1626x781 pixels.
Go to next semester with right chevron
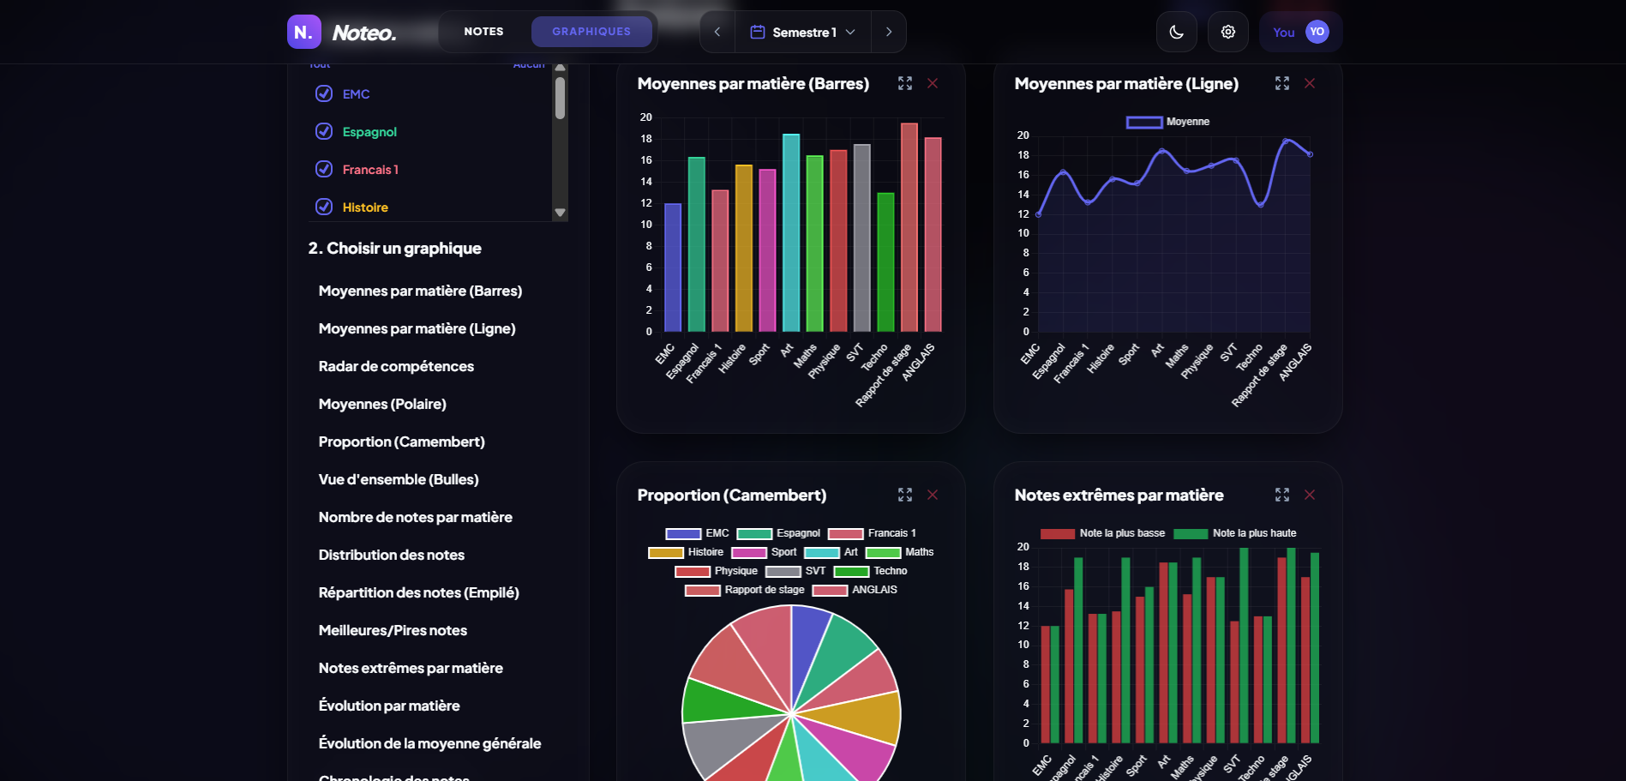[889, 32]
